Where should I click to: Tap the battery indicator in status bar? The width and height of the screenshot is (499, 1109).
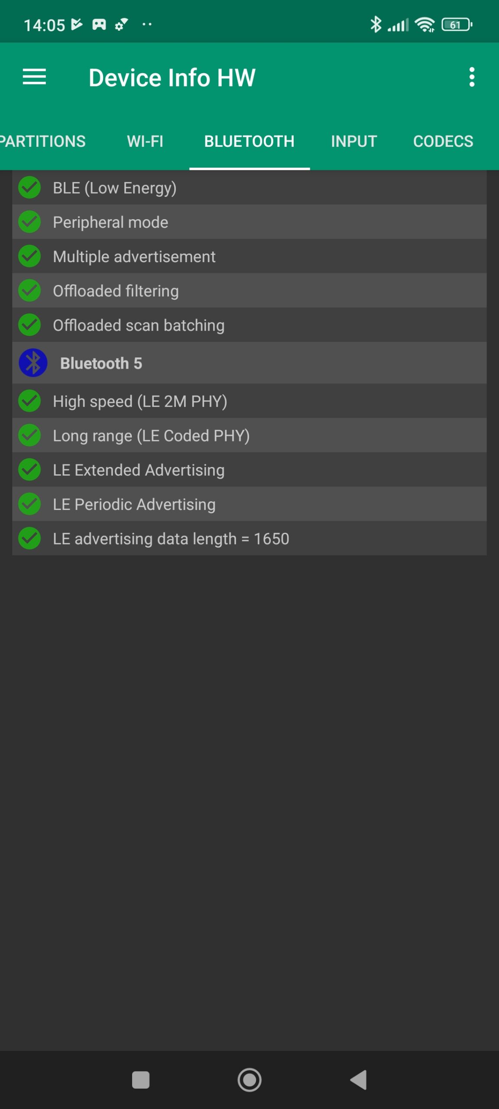click(457, 25)
